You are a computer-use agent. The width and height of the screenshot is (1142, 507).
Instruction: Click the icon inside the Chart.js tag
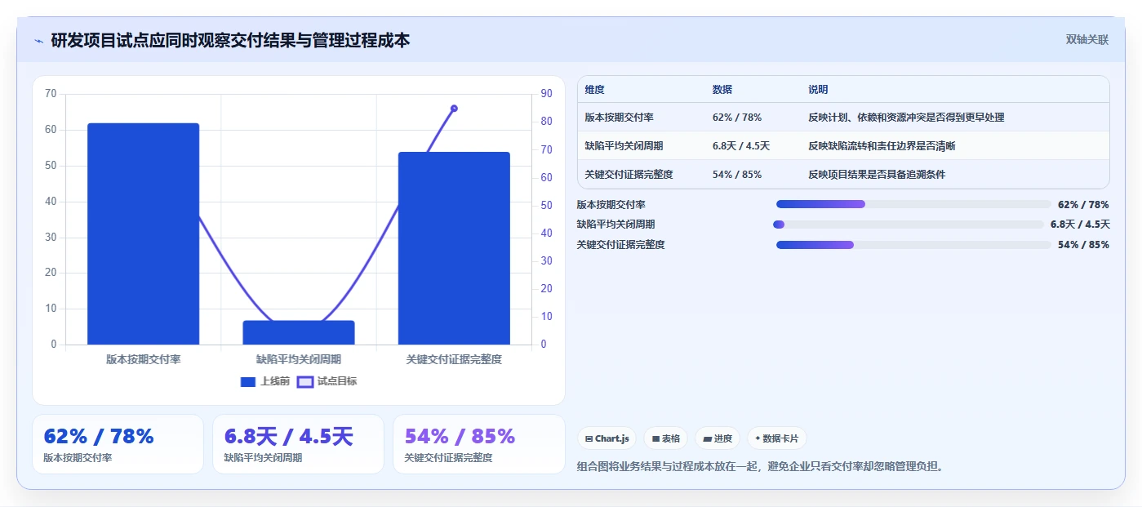coord(589,438)
